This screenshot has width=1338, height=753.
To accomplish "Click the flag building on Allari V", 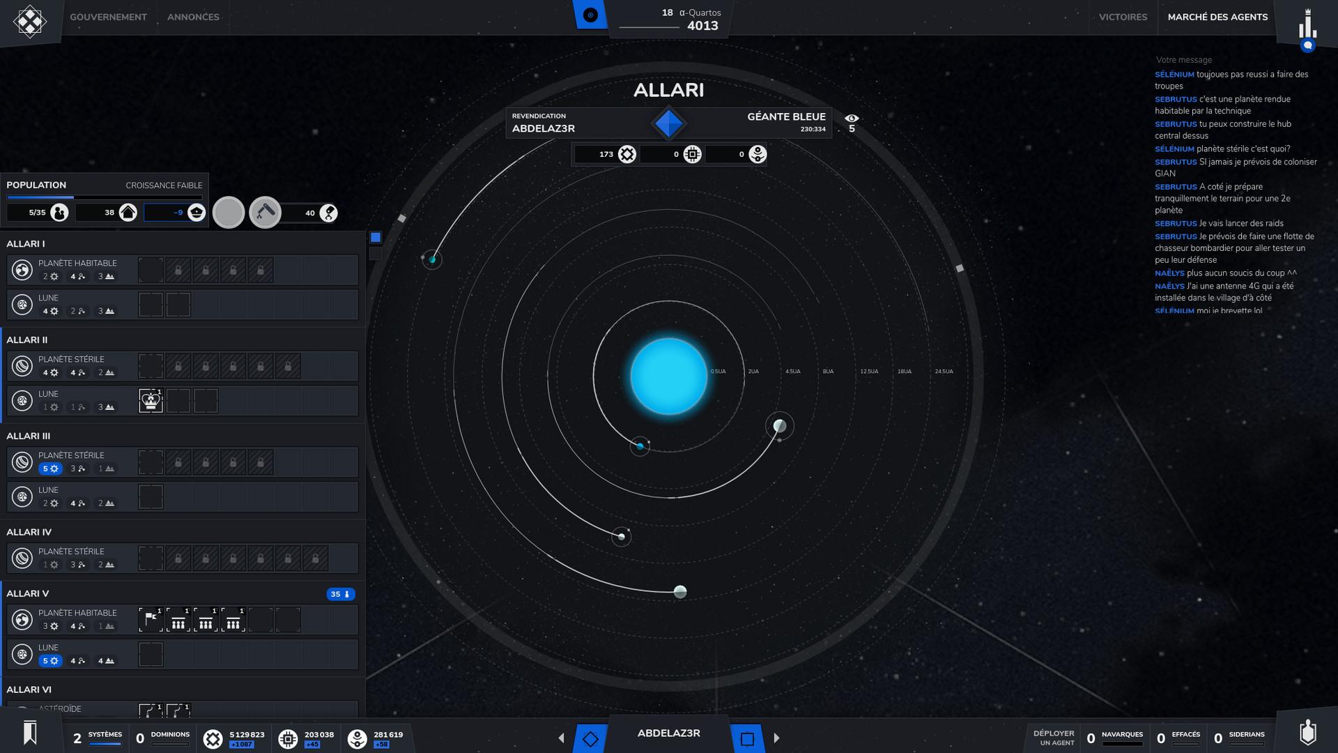I will pos(151,620).
